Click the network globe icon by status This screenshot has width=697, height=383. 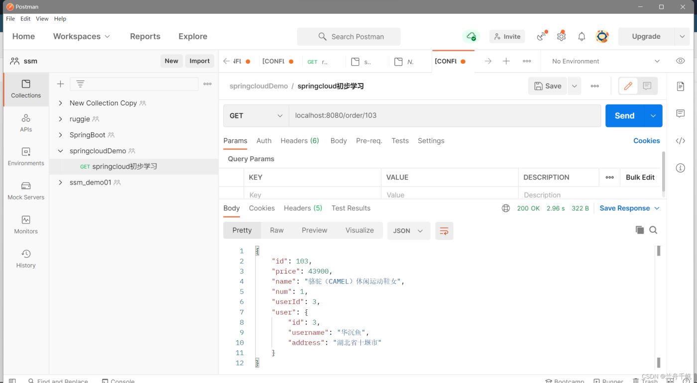(506, 208)
